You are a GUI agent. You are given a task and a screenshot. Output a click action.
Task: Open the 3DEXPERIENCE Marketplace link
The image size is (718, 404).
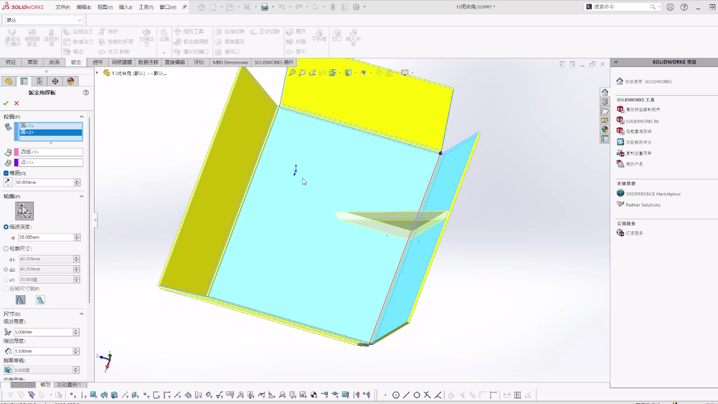click(x=653, y=194)
